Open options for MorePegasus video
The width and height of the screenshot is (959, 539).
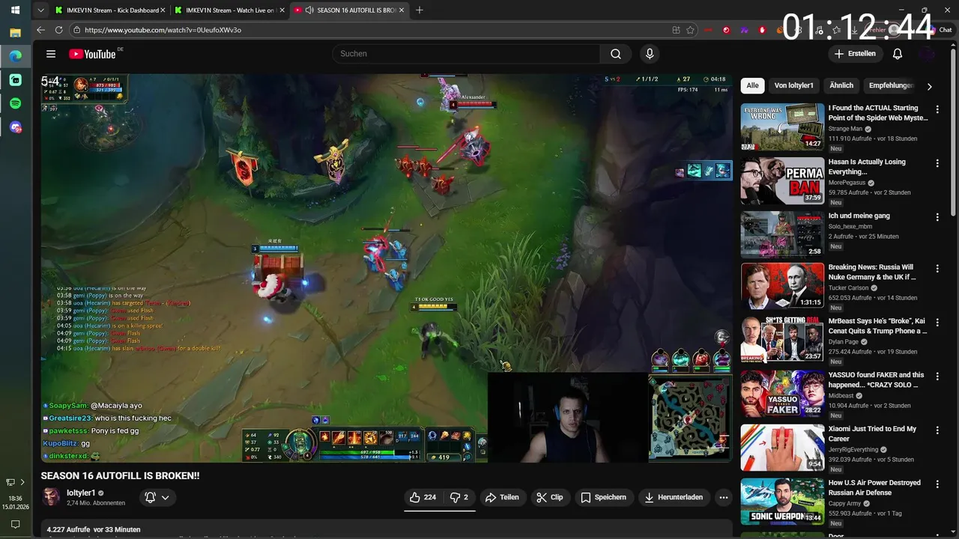[937, 163]
